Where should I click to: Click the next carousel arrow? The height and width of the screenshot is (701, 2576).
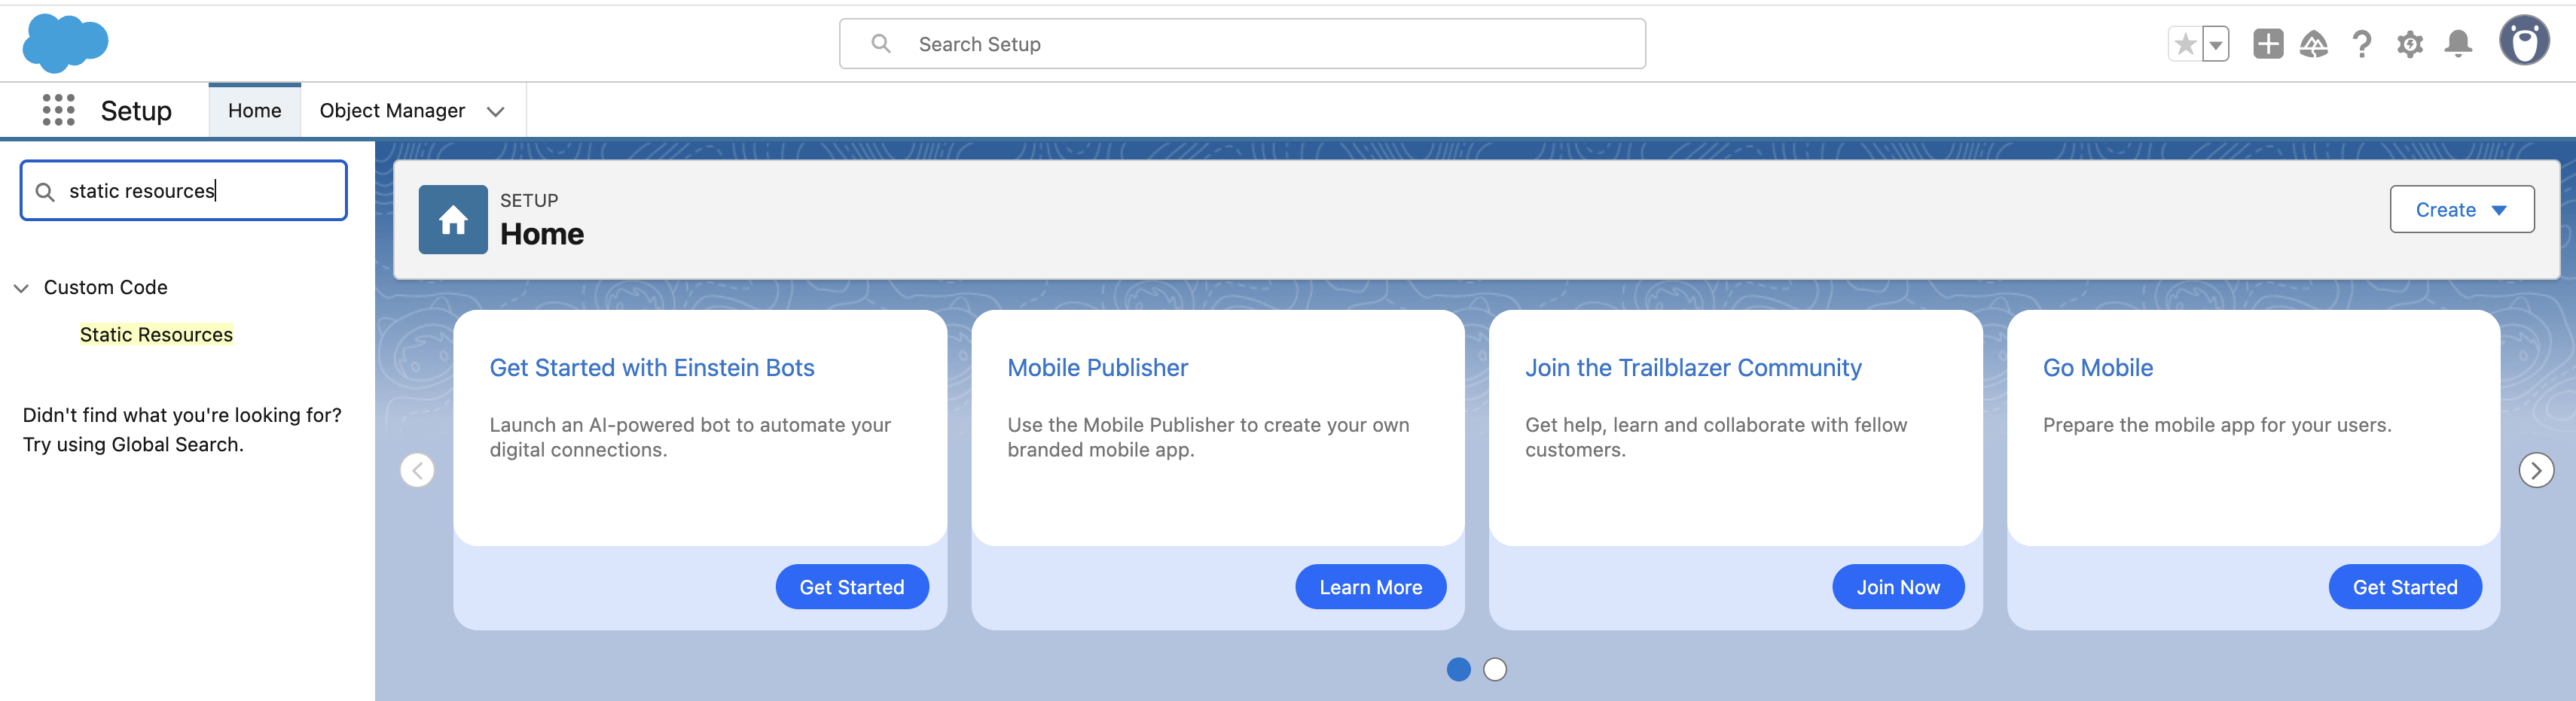pos(2537,470)
